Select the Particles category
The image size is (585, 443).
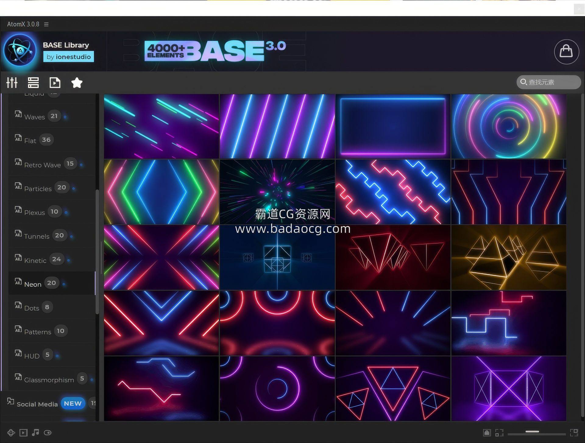[52, 188]
